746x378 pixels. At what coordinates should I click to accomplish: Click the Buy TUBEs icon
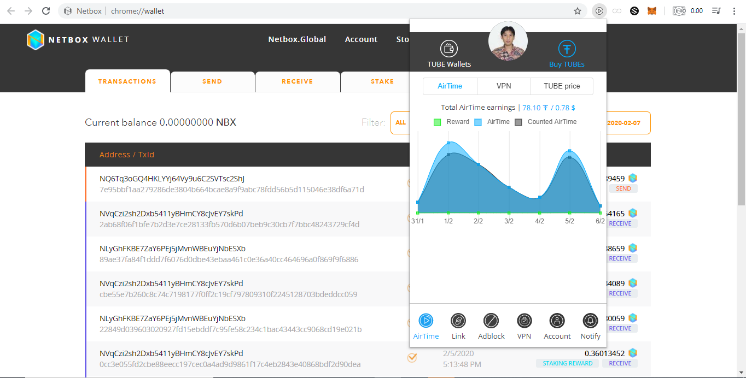coord(567,49)
